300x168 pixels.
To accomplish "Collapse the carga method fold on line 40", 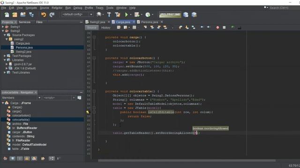I will [x=94, y=37].
